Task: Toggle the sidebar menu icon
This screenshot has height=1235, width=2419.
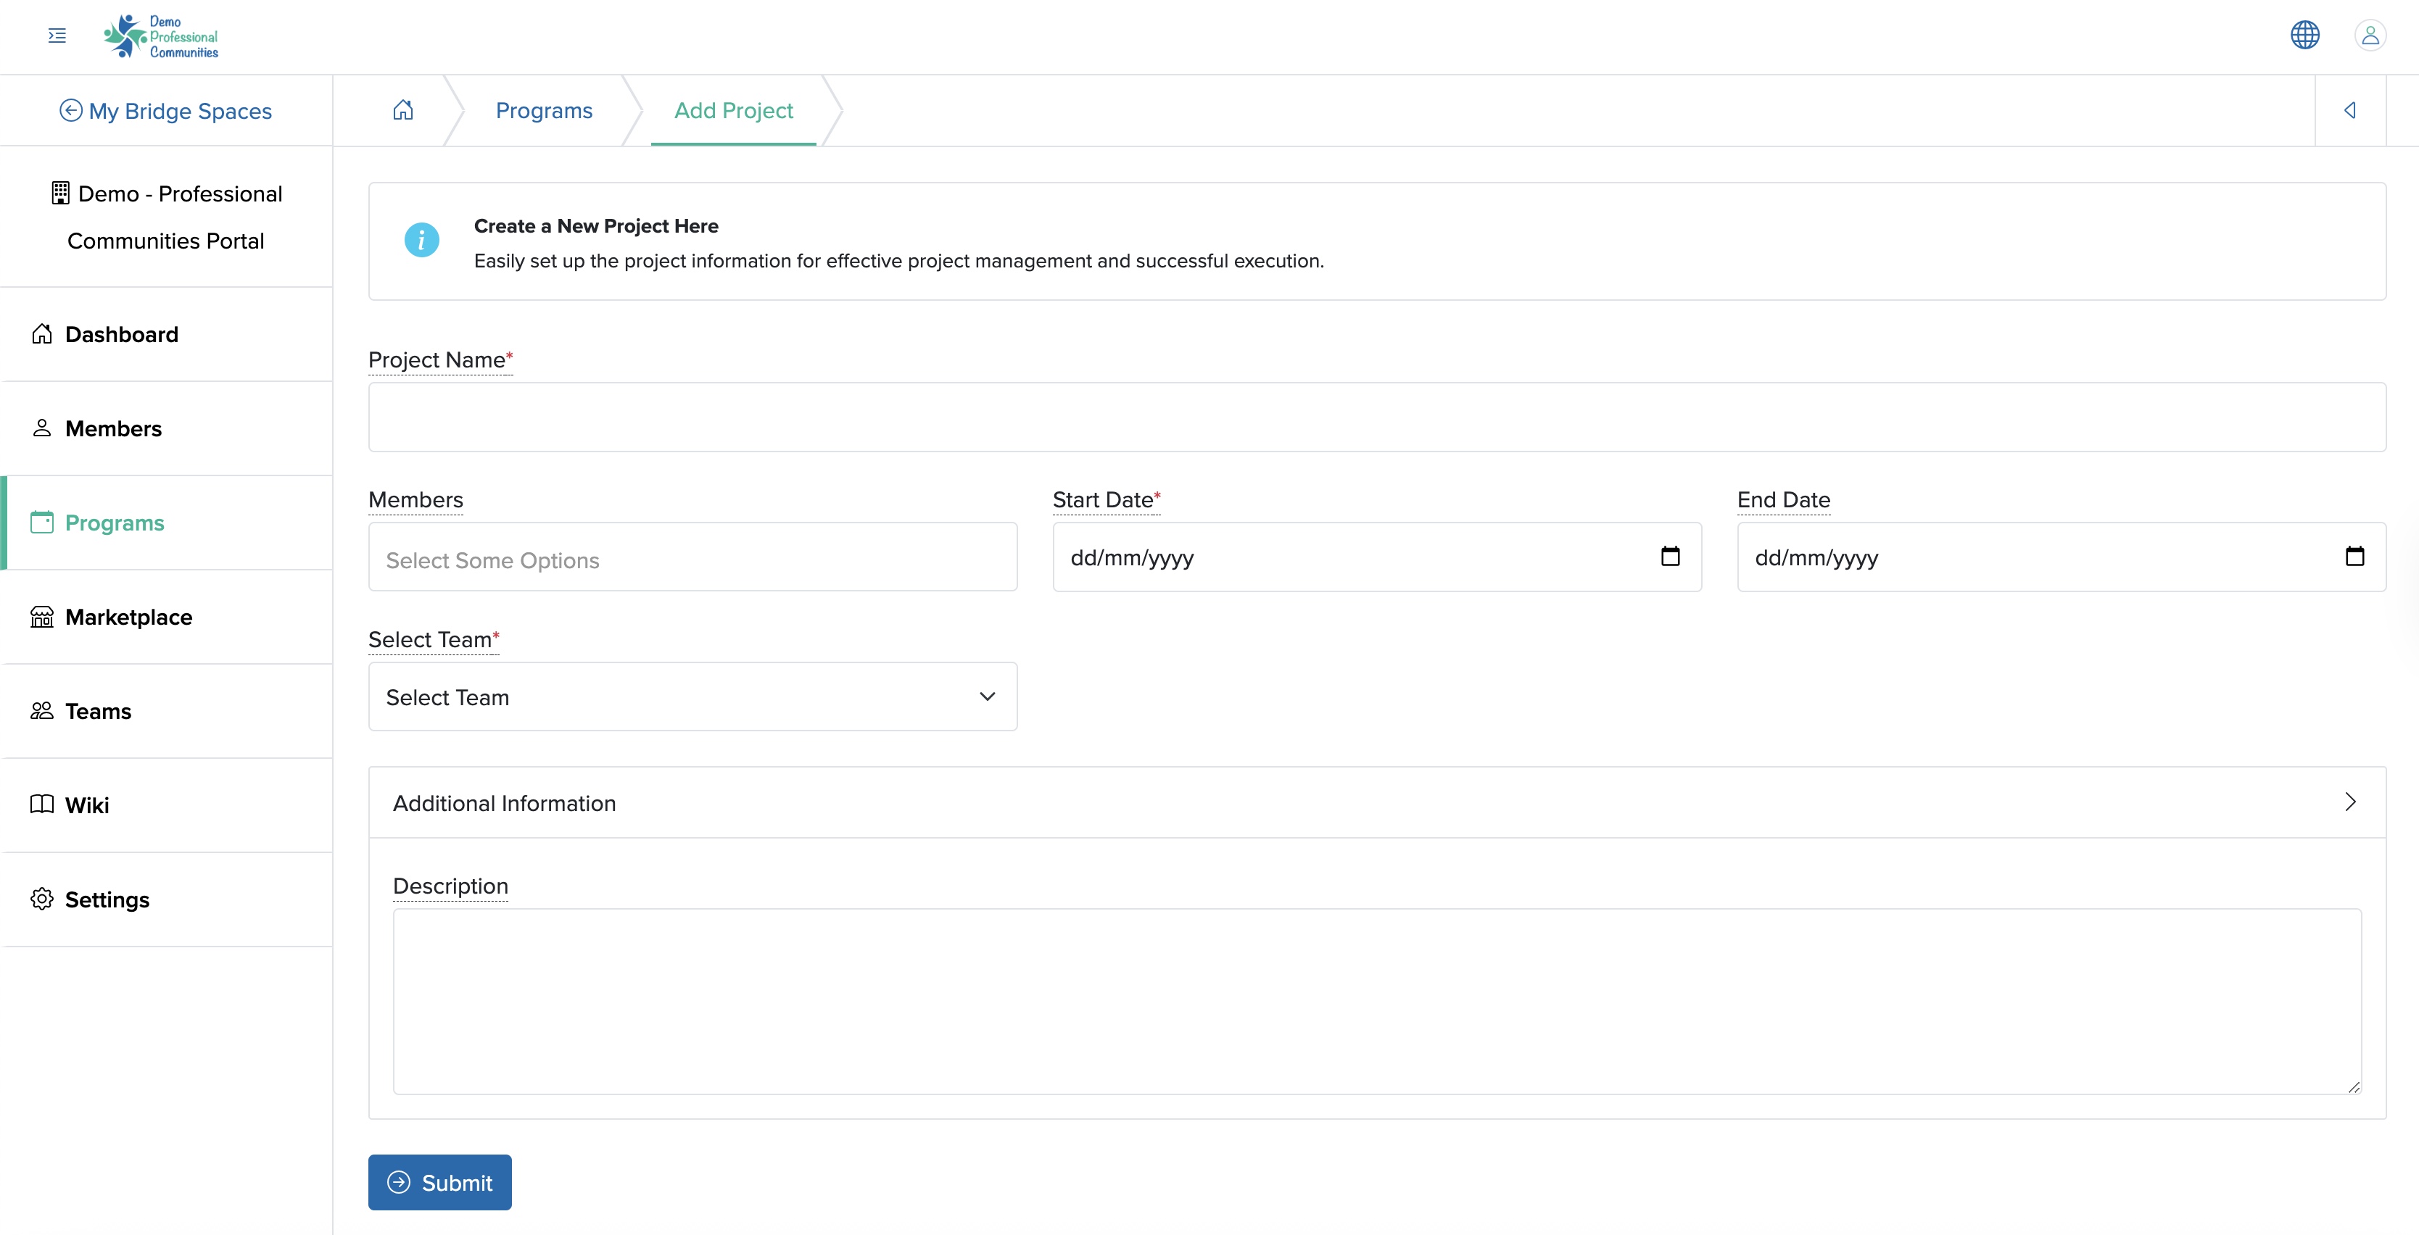Action: click(57, 36)
